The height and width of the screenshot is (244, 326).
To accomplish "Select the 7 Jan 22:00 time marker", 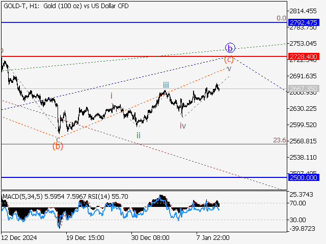I will pyautogui.click(x=212, y=237).
